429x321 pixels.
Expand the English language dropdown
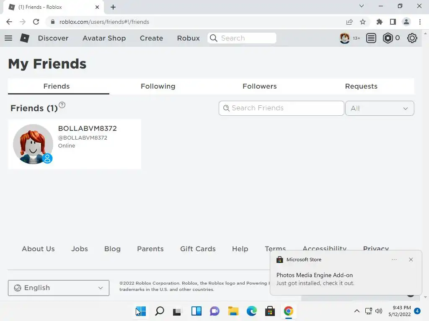tap(59, 288)
